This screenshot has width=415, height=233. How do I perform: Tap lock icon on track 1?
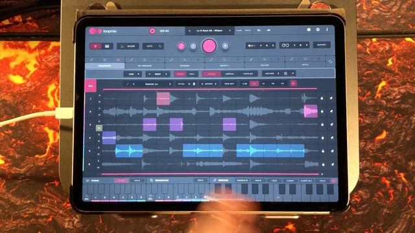click(x=322, y=98)
